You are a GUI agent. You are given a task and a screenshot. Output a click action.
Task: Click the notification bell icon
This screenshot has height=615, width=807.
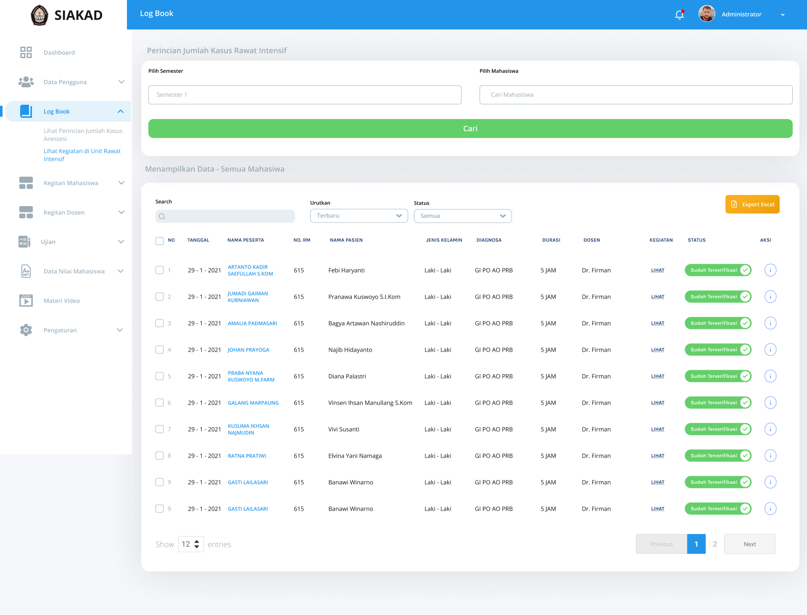point(679,15)
